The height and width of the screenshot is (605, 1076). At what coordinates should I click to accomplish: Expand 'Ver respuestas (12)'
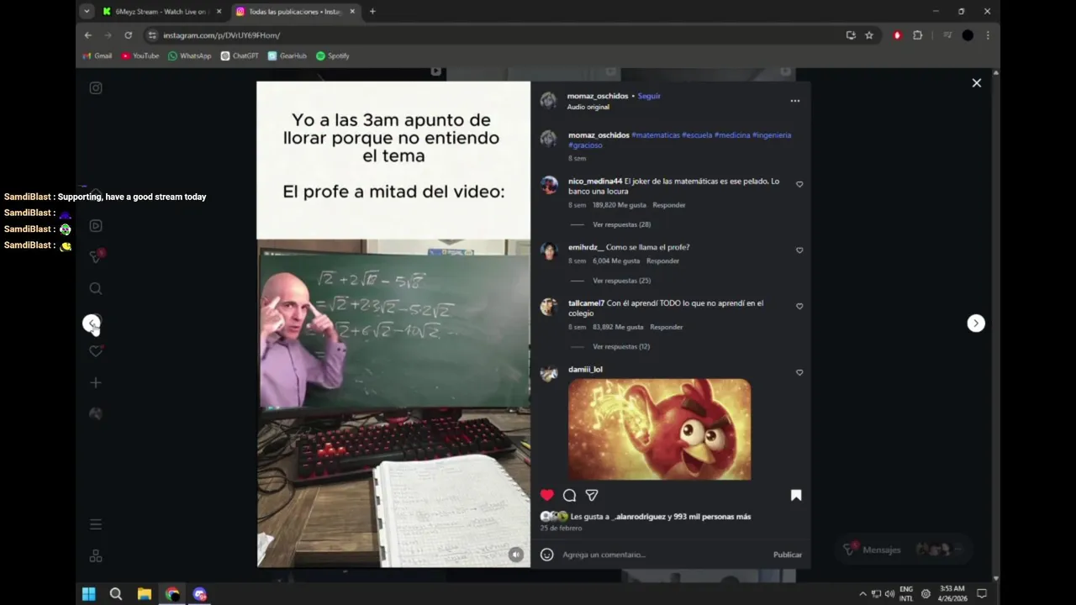tap(621, 346)
